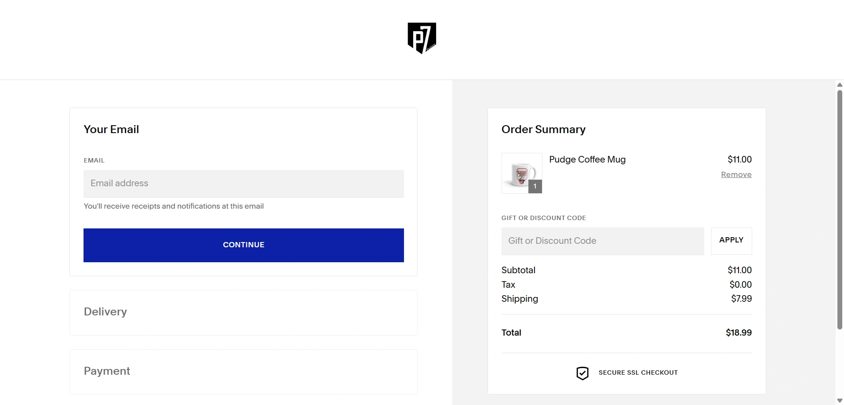Screen dimensions: 844x405
Task: Click the scrollbar up arrow
Action: pyautogui.click(x=840, y=85)
